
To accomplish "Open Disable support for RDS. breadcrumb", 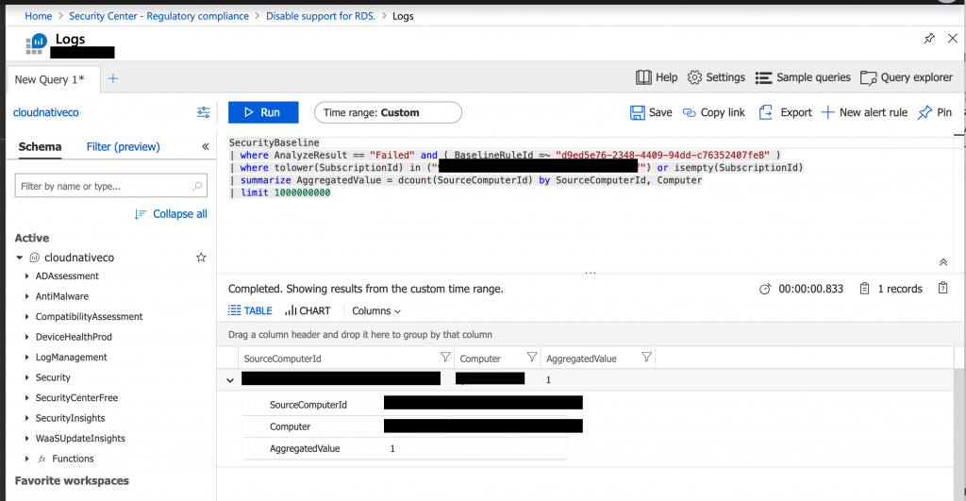I will [321, 16].
